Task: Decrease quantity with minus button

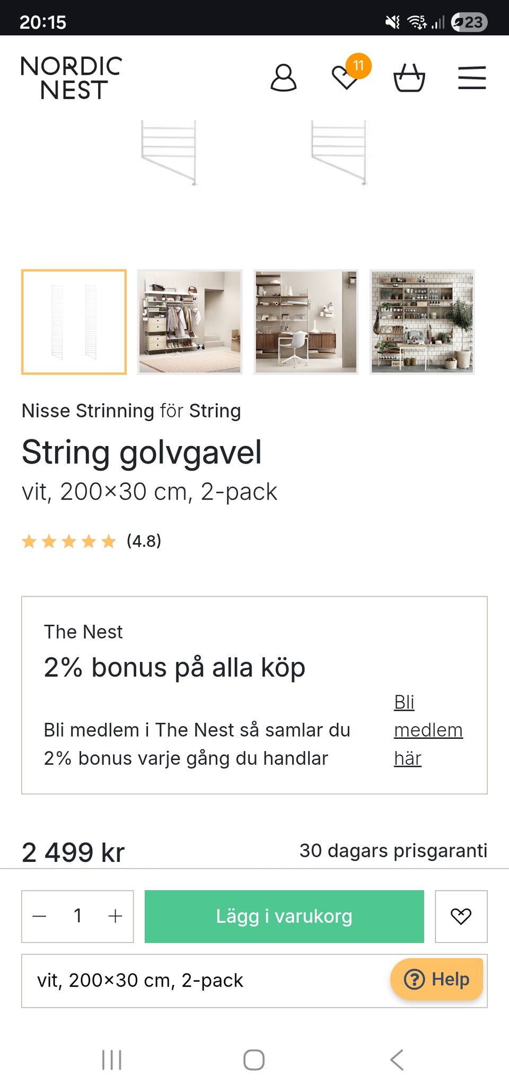Action: pyautogui.click(x=40, y=916)
